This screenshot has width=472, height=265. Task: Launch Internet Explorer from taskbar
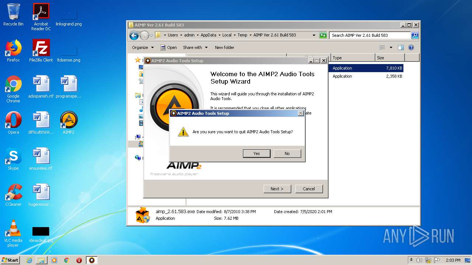pos(29,260)
